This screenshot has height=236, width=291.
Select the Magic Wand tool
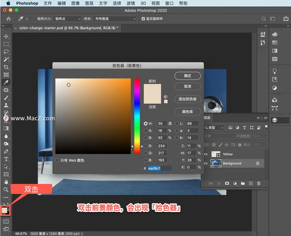click(6, 59)
